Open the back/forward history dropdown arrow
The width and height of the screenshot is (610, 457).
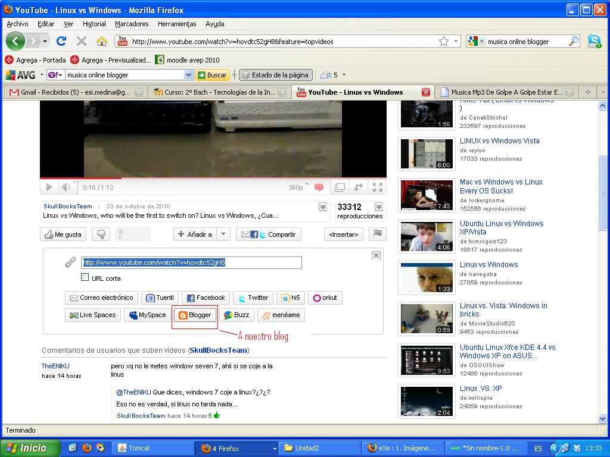pyautogui.click(x=45, y=41)
